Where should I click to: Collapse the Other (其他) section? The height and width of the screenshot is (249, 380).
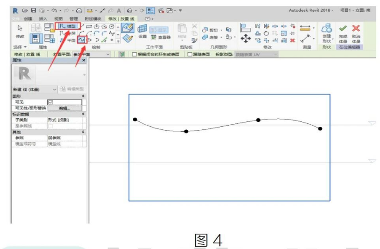[83, 132]
